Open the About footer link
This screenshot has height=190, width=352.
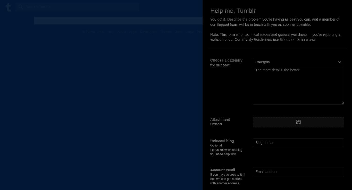point(122,32)
